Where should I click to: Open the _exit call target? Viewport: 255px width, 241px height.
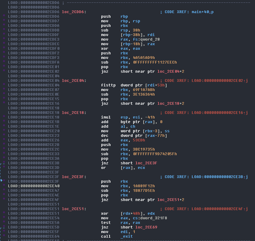point(127,236)
